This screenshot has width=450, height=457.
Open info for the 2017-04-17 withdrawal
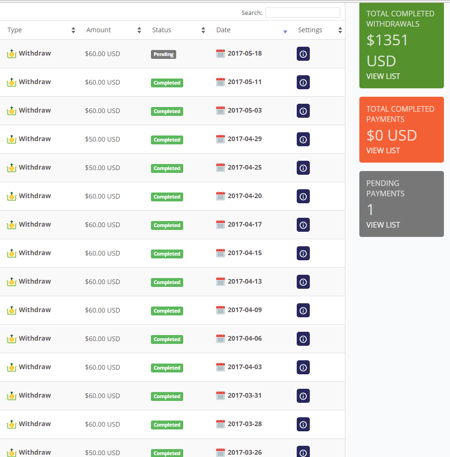tap(303, 225)
